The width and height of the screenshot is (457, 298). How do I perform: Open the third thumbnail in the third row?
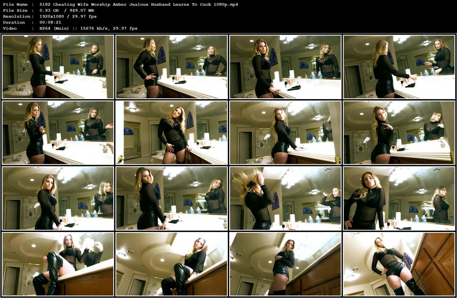coord(285,198)
